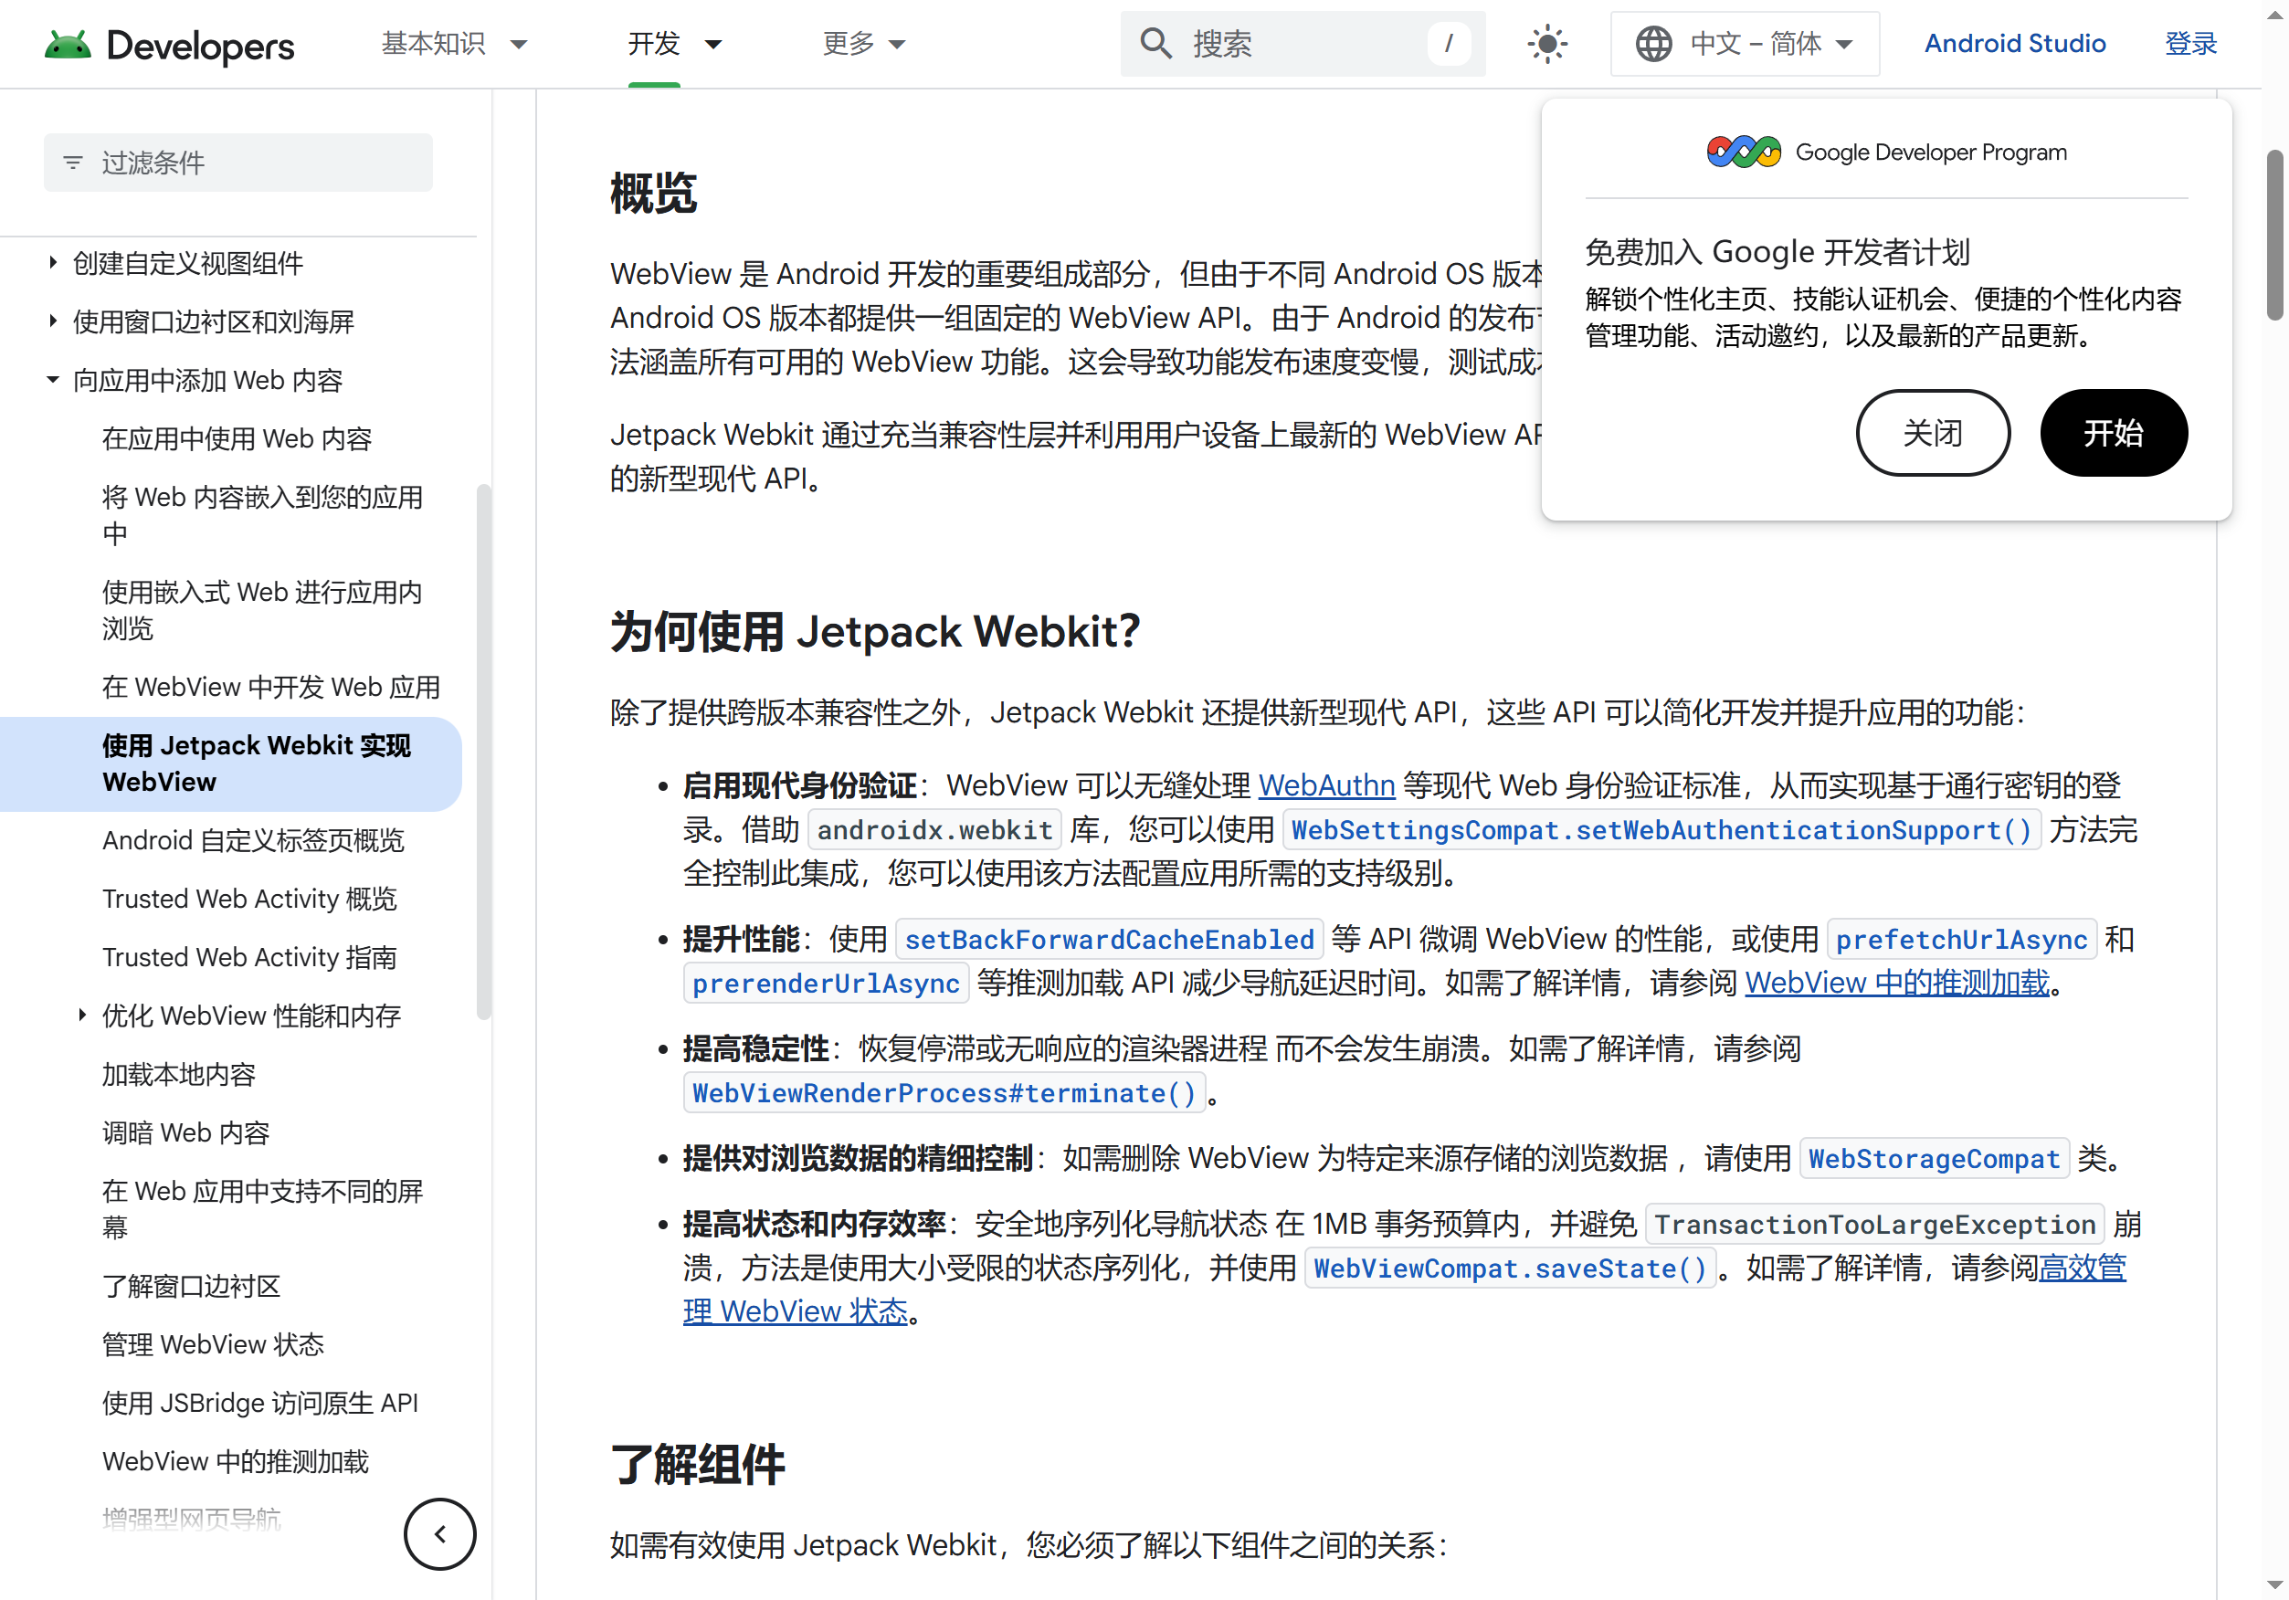Screen dimensions: 2289x1600
Task: Open the 更多 dropdown menu
Action: point(863,44)
